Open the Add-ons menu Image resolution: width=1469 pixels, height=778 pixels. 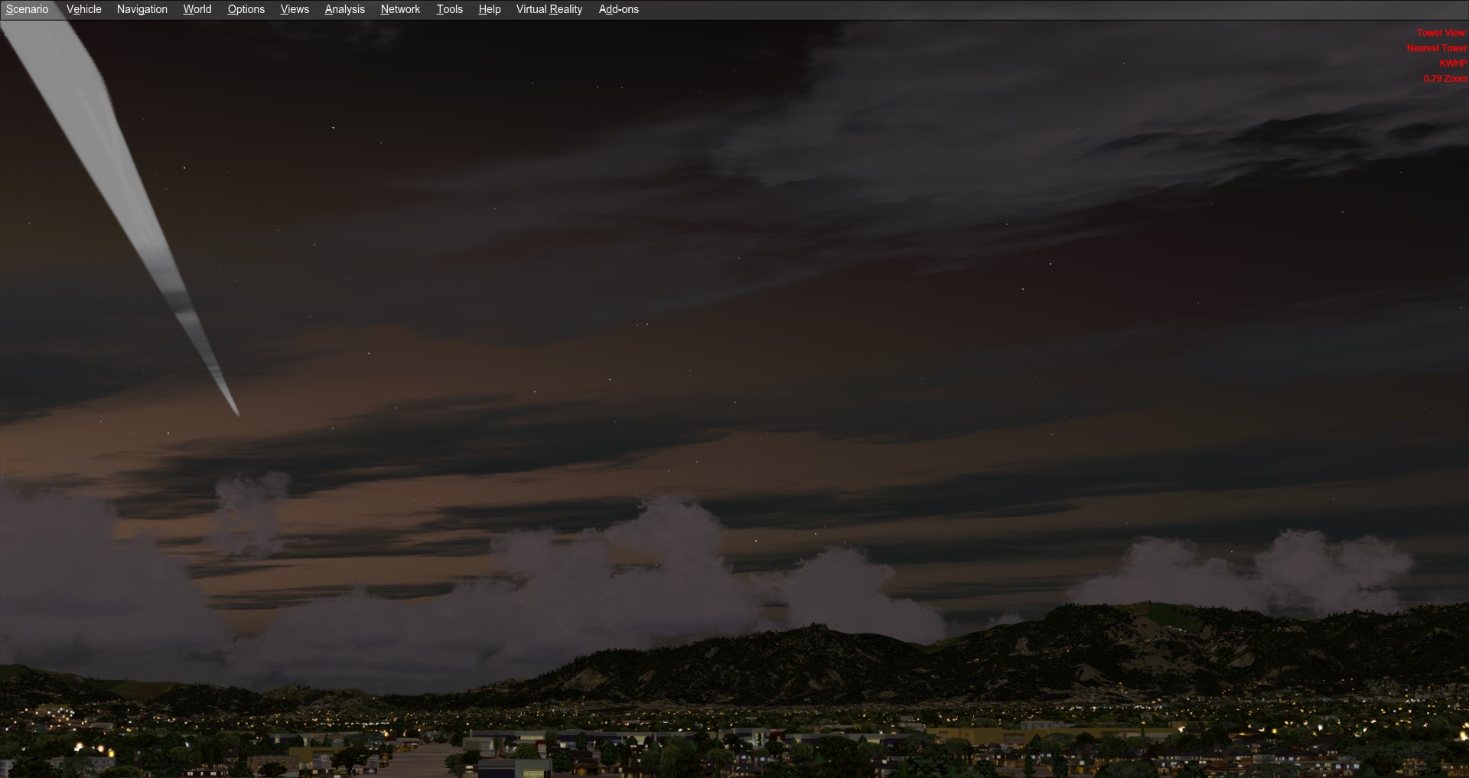coord(618,9)
